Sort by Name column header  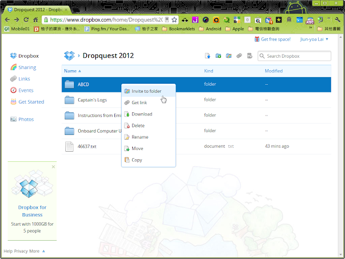(72, 71)
